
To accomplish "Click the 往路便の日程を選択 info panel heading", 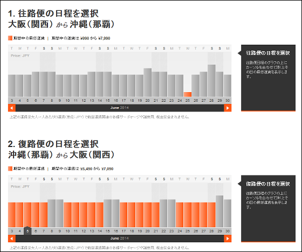I will [x=268, y=53].
